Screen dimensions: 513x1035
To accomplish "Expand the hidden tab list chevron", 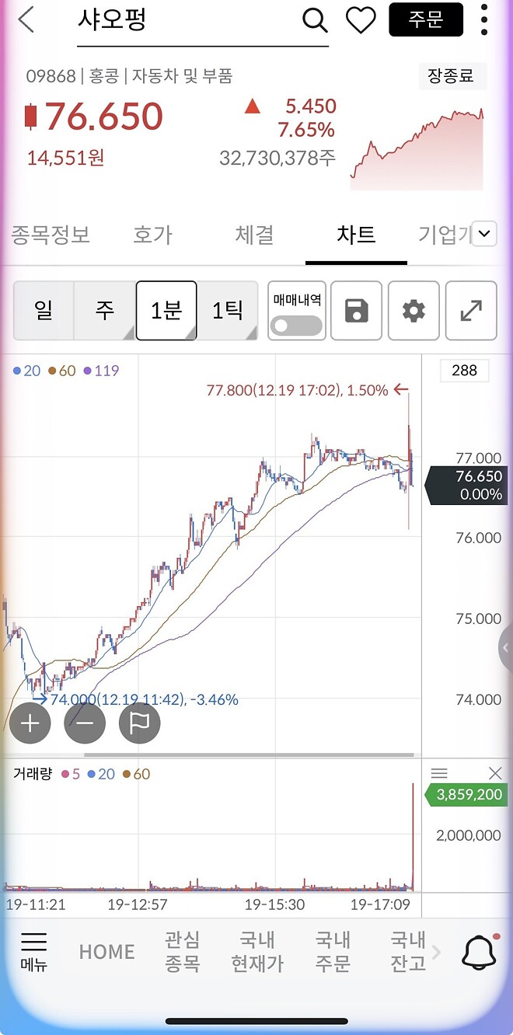I will [x=483, y=233].
